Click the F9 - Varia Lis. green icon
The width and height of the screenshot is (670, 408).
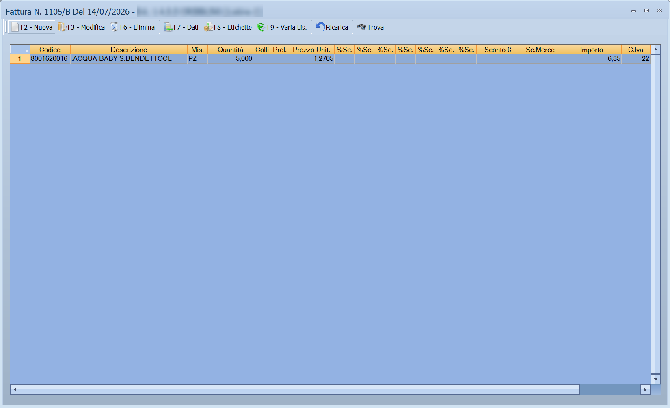coord(261,27)
